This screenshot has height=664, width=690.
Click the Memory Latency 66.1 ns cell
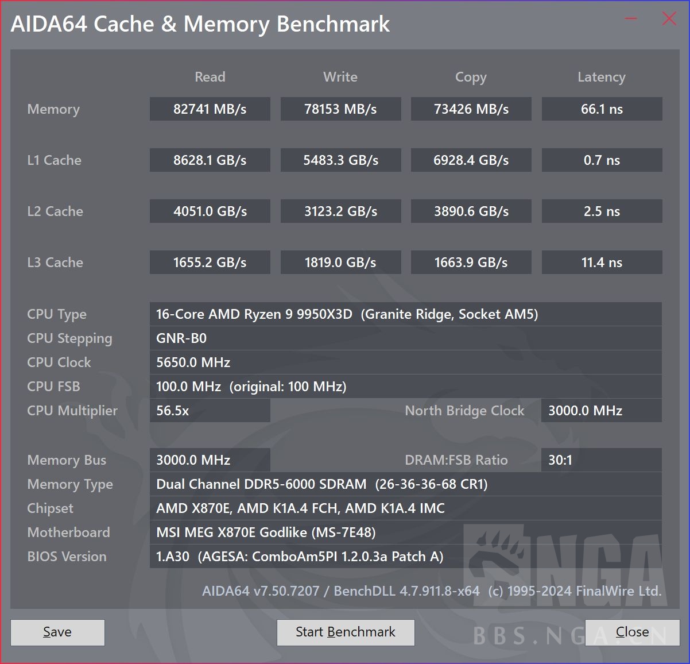602,109
